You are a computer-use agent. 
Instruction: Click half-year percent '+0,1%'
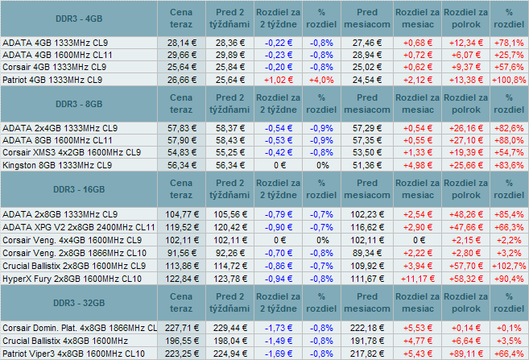tap(509, 328)
